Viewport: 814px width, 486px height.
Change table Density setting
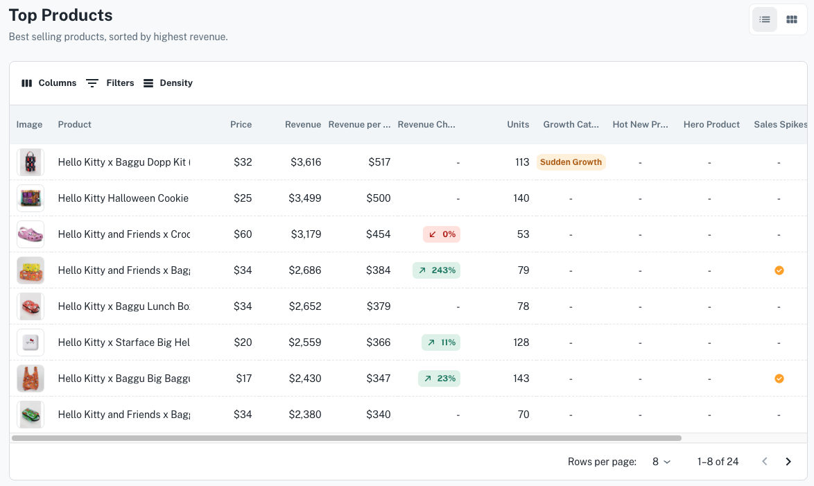pos(168,83)
